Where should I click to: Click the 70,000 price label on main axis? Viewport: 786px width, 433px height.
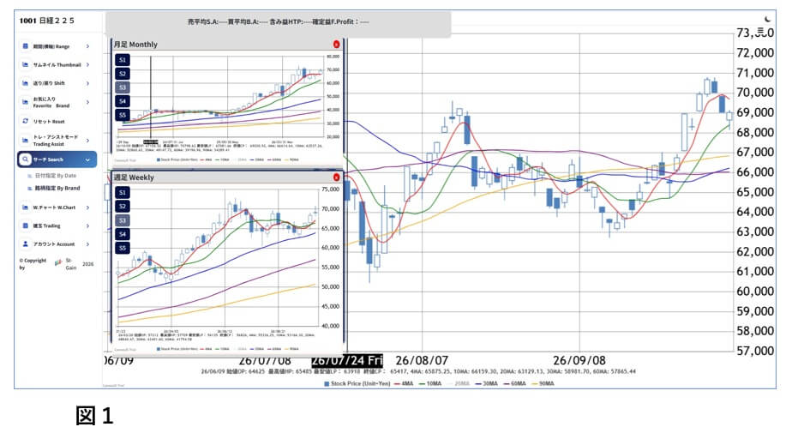(755, 93)
